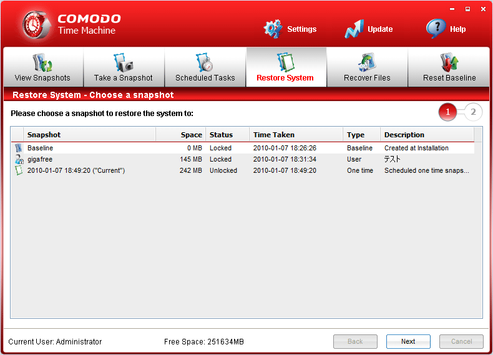Select the gigafree snapshot name

coord(40,159)
